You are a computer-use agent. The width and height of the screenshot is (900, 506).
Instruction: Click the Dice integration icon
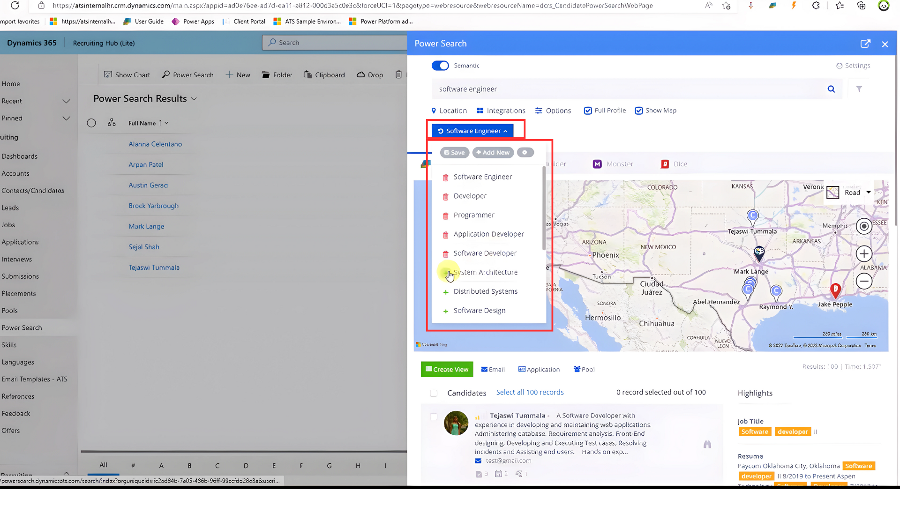[665, 164]
